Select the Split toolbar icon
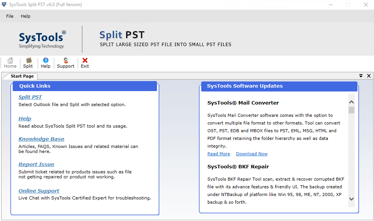Screen dimensions: 374x221 click(x=28, y=63)
